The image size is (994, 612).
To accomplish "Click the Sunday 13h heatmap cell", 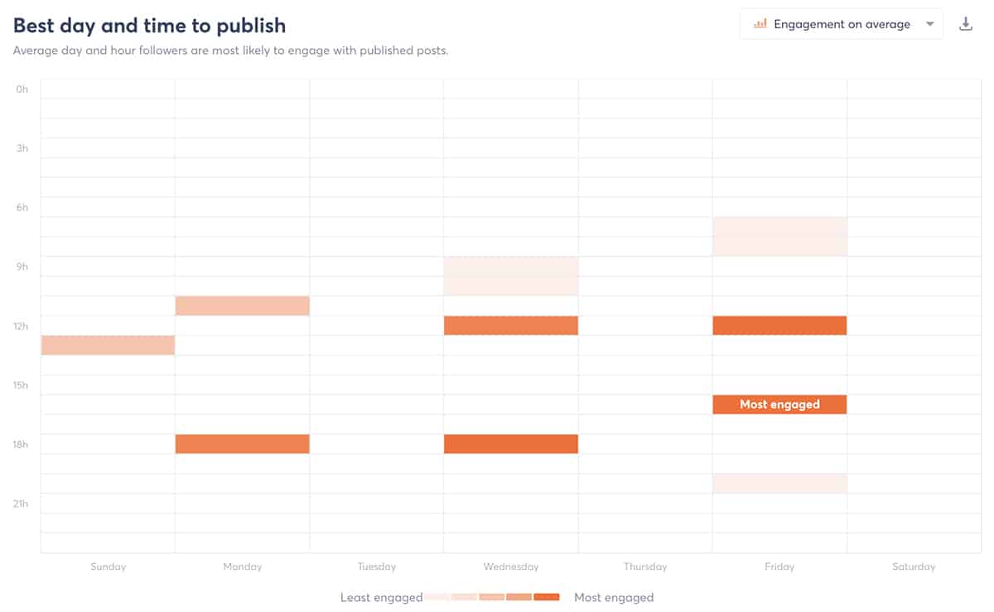I will [x=108, y=345].
